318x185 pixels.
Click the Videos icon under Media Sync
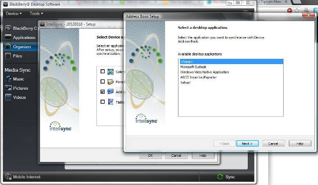tap(8, 97)
